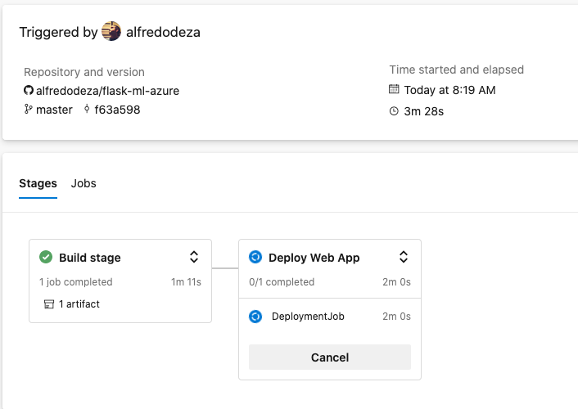The image size is (578, 409).
Task: Click the DeploymentJob running status icon
Action: click(x=255, y=317)
